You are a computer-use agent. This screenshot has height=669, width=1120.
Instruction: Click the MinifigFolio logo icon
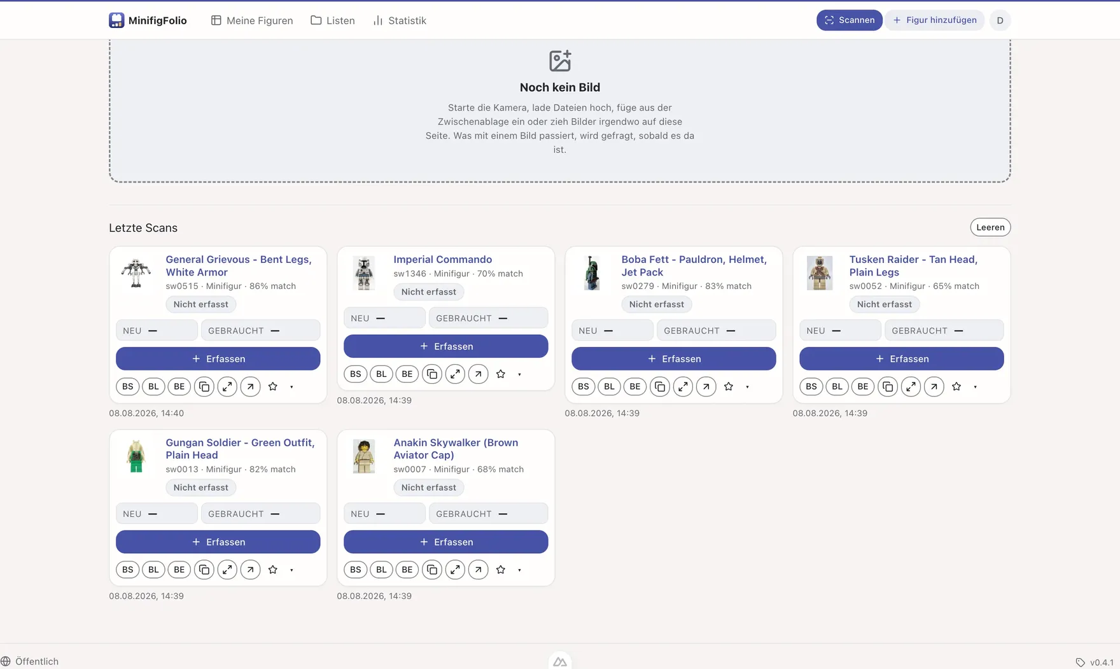(x=116, y=20)
